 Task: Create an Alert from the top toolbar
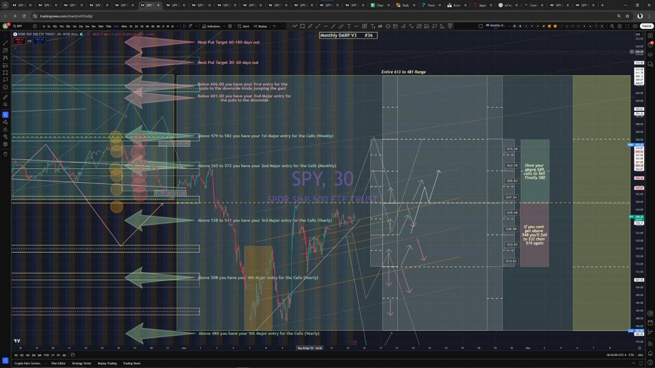(x=244, y=26)
